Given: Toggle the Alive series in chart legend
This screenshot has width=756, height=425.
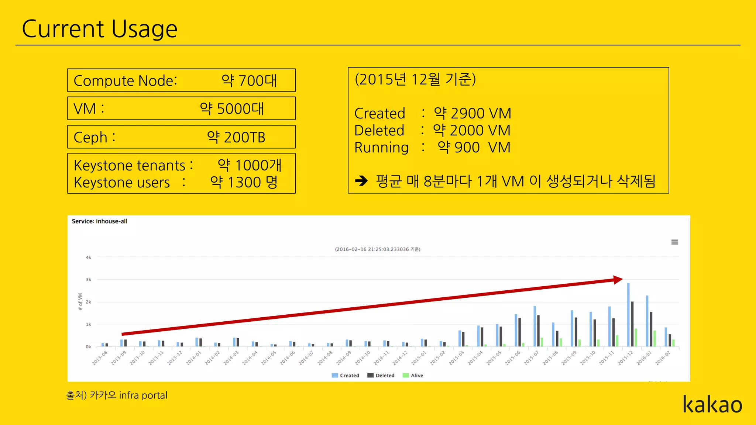Looking at the screenshot, I should [413, 375].
